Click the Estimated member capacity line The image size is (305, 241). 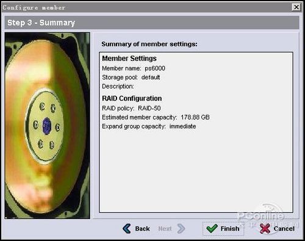coord(156,117)
